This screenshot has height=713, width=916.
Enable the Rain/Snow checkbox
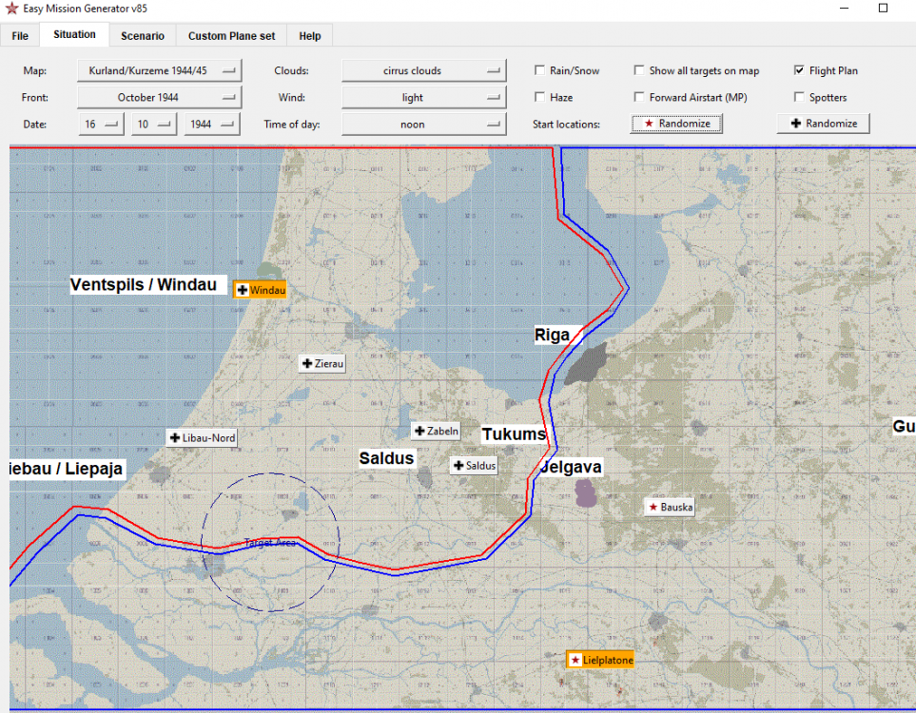[540, 70]
